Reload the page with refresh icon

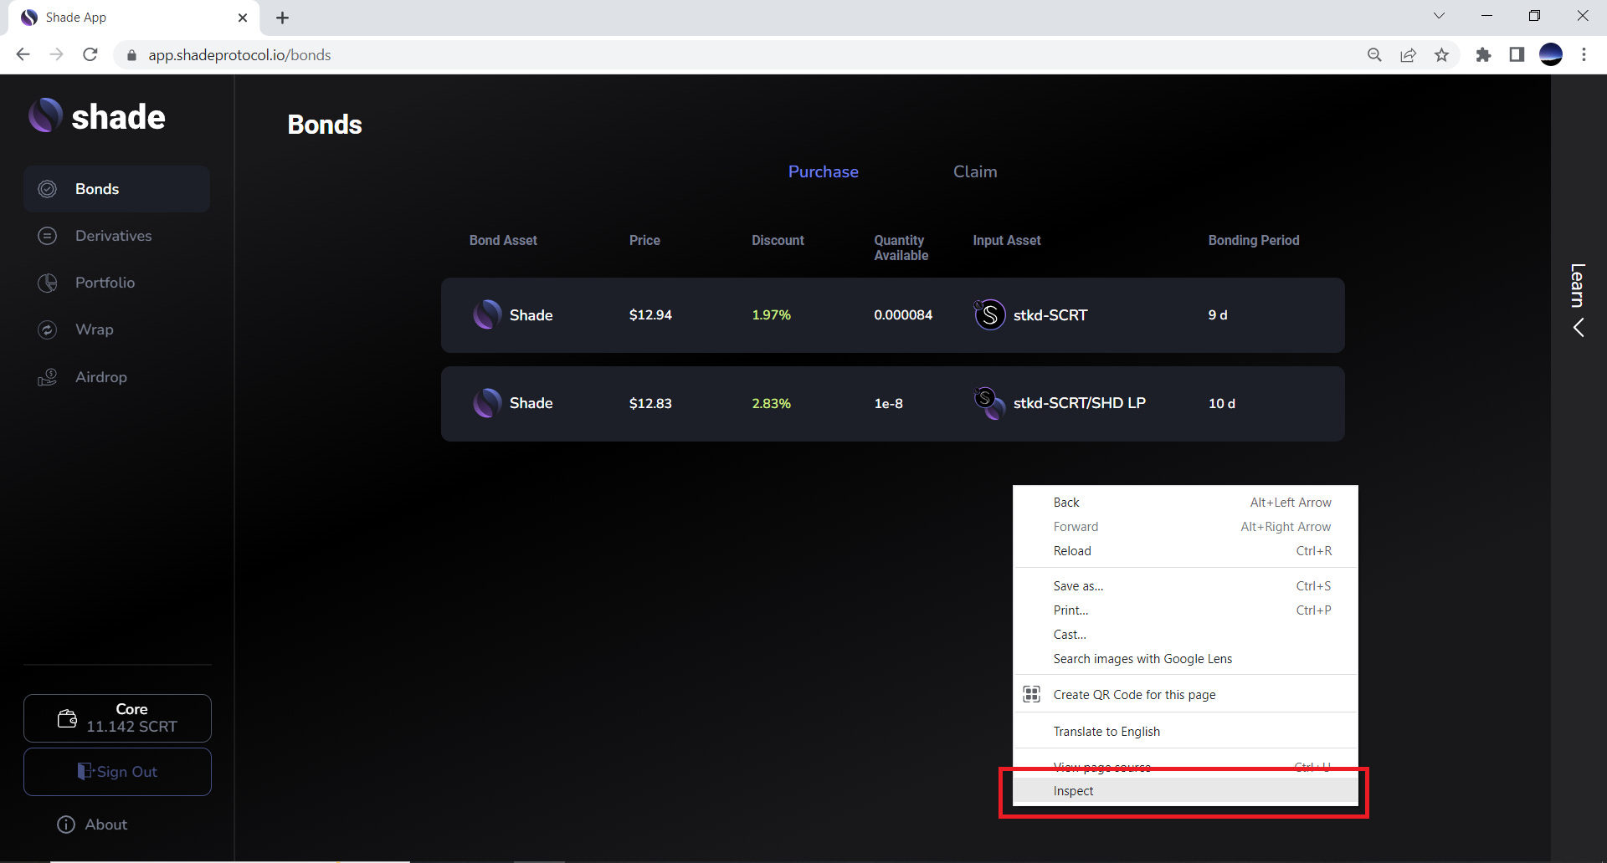pyautogui.click(x=90, y=54)
